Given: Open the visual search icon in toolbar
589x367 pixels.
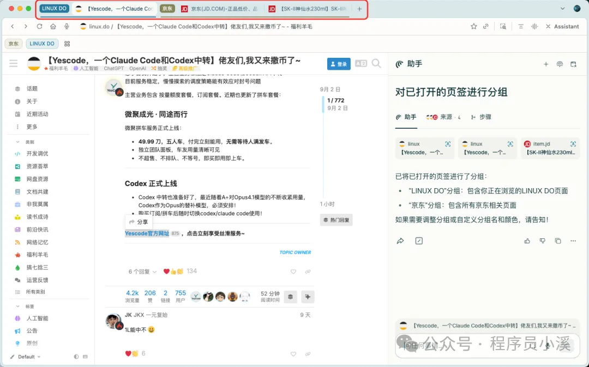Looking at the screenshot, I should pos(503,26).
